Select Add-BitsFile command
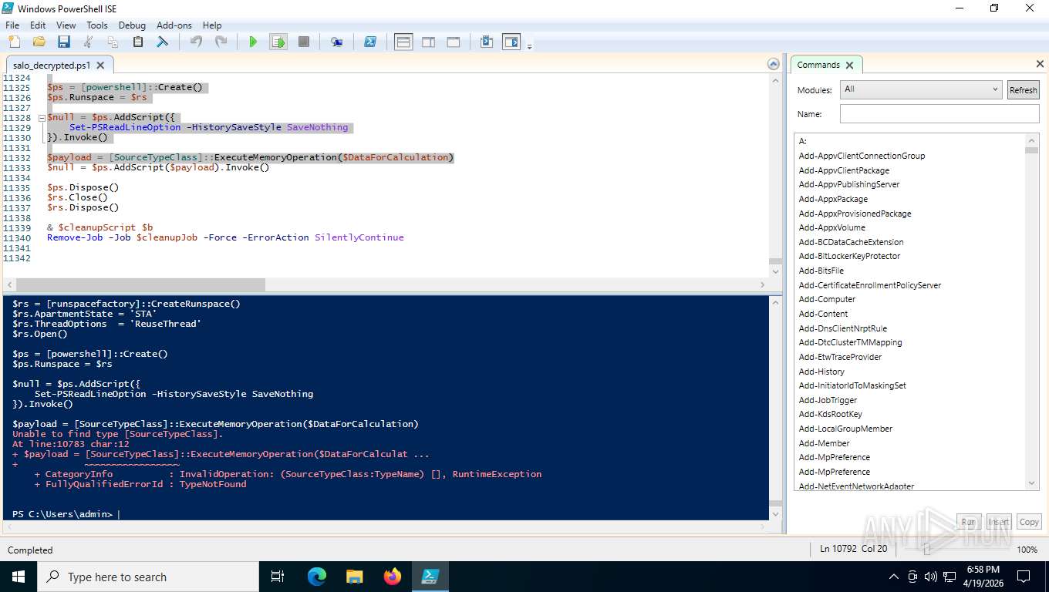Viewport: 1049px width, 592px height. 821,271
